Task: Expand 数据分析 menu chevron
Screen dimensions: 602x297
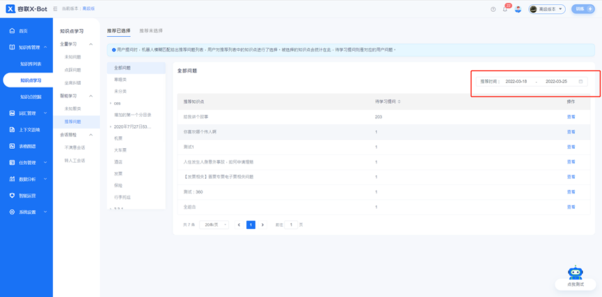Action: pos(45,179)
